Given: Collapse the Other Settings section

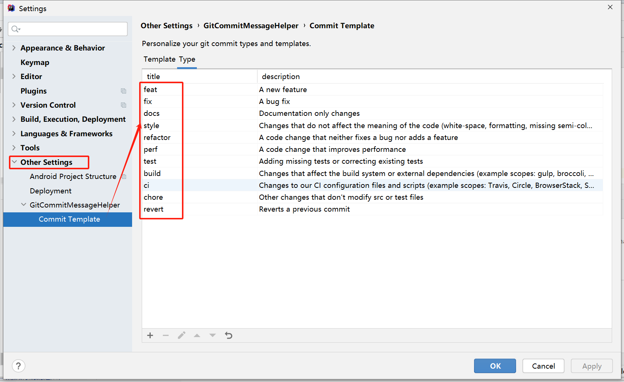Looking at the screenshot, I should click(x=14, y=162).
